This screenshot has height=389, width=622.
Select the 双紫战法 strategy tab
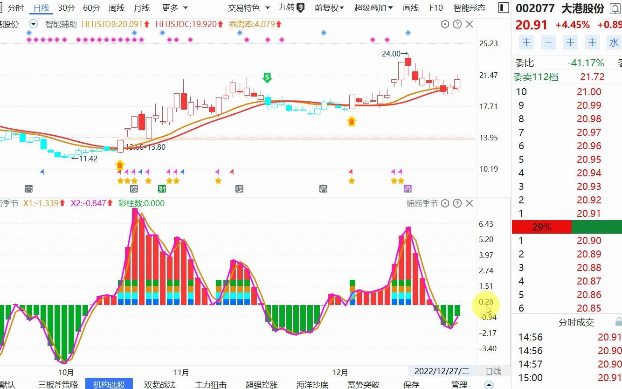tap(160, 384)
